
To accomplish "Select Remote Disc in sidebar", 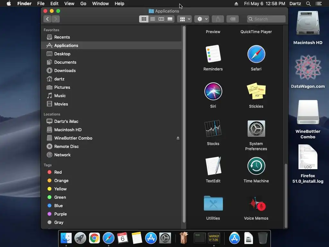I will click(x=111, y=146).
